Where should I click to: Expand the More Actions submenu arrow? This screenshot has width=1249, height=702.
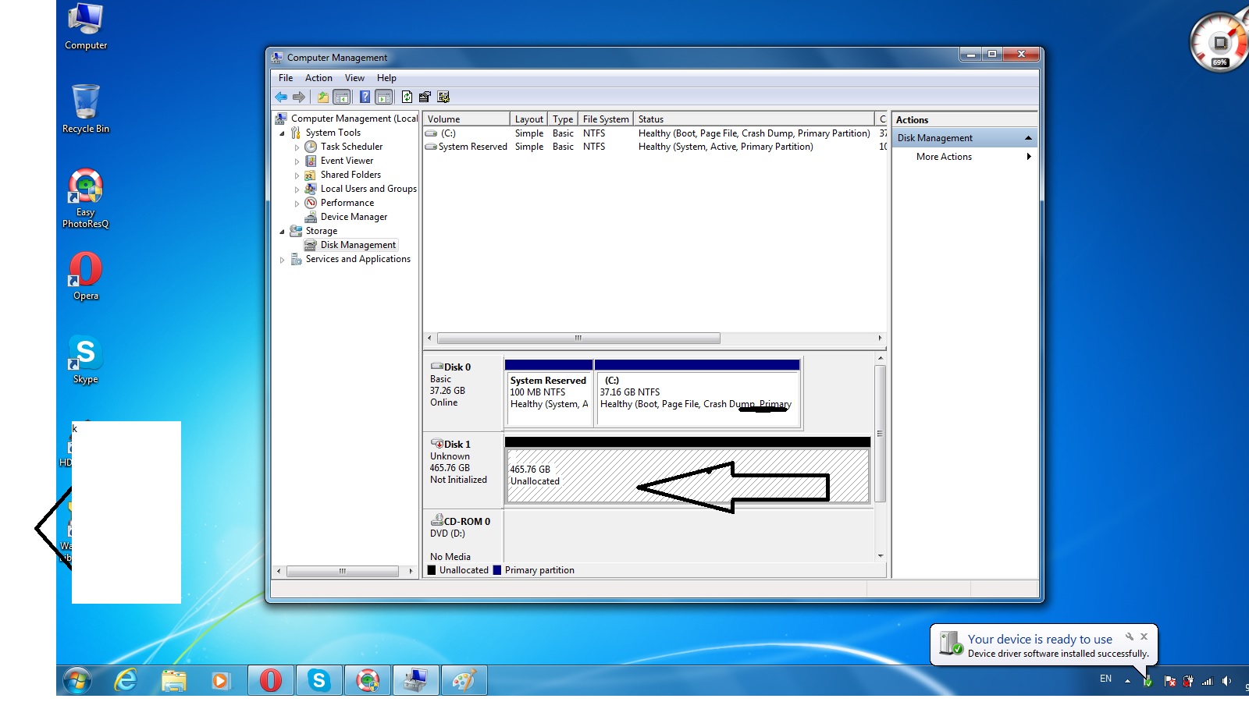(1029, 157)
